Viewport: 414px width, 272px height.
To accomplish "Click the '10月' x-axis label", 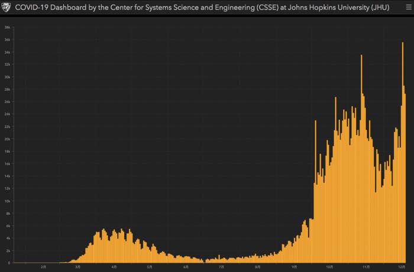I will point(330,267).
